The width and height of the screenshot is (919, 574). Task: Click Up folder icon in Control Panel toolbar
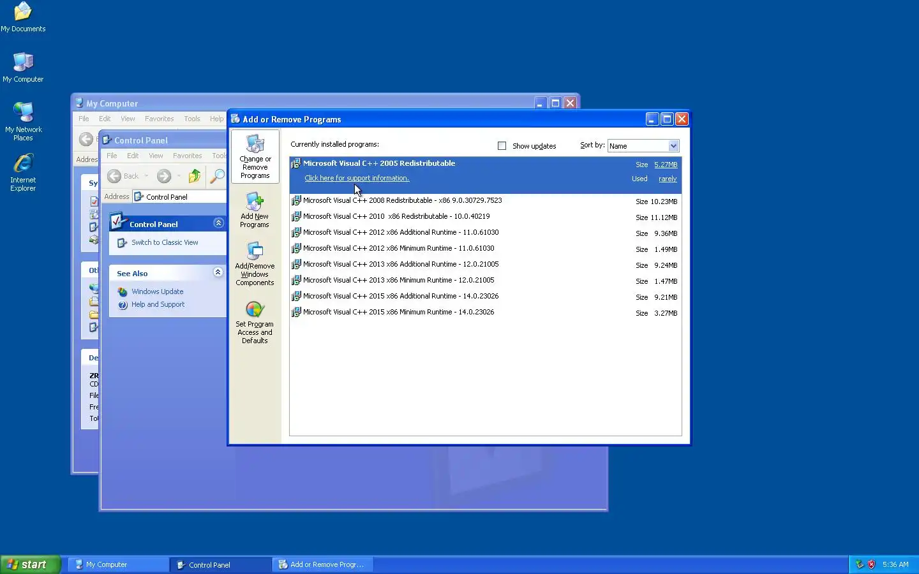pyautogui.click(x=195, y=176)
